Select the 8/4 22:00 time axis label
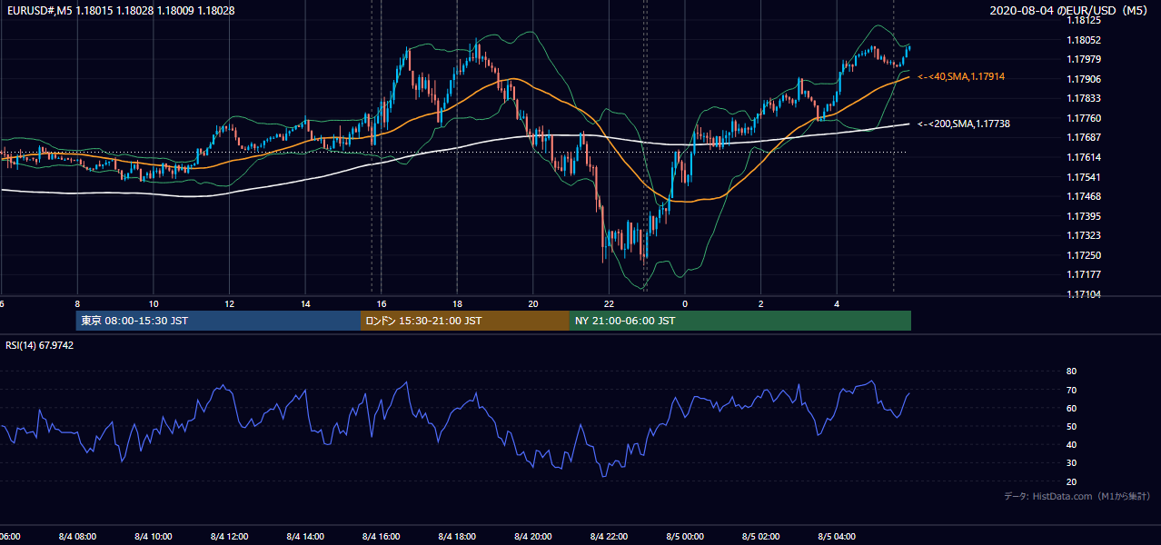1161x545 pixels. click(x=608, y=536)
